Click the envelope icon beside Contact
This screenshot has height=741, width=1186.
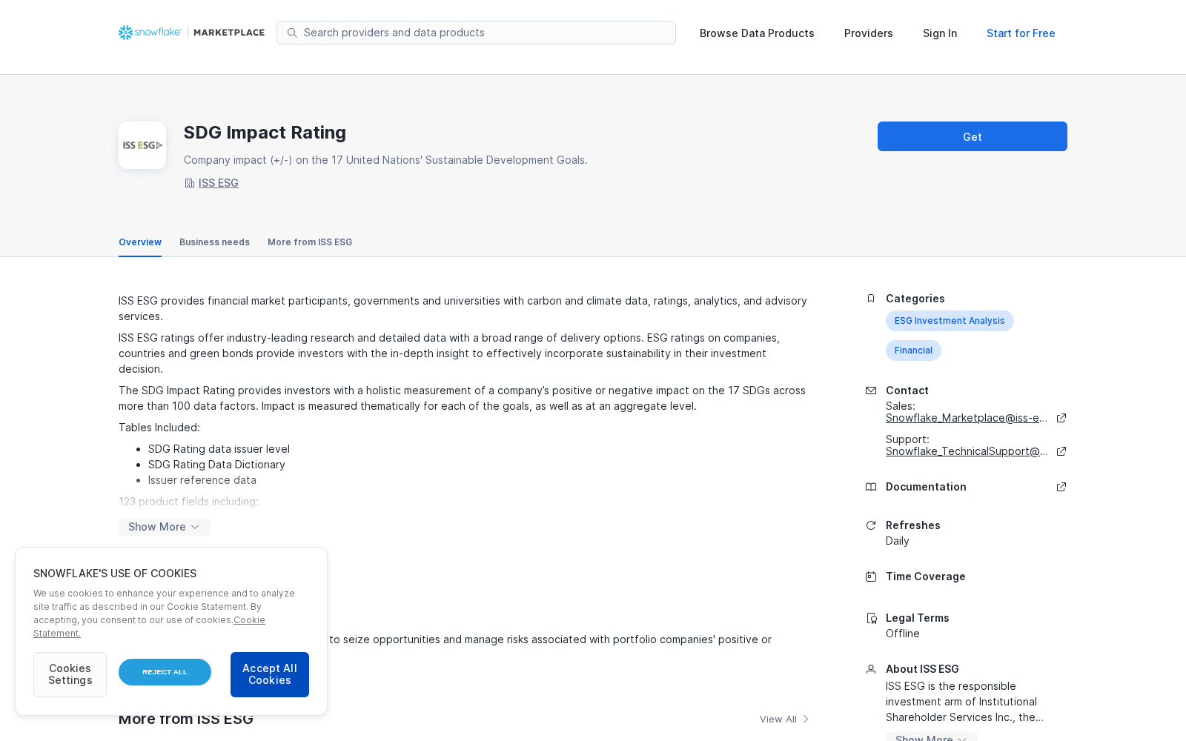pos(871,391)
